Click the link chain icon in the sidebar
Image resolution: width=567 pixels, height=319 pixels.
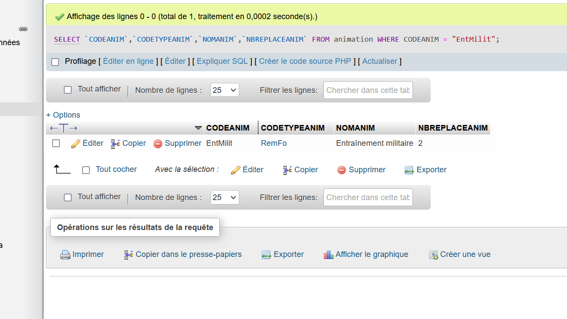(23, 29)
